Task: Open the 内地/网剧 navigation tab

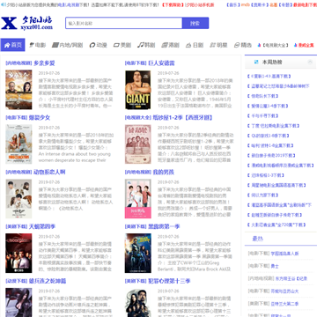Action: [x=68, y=45]
